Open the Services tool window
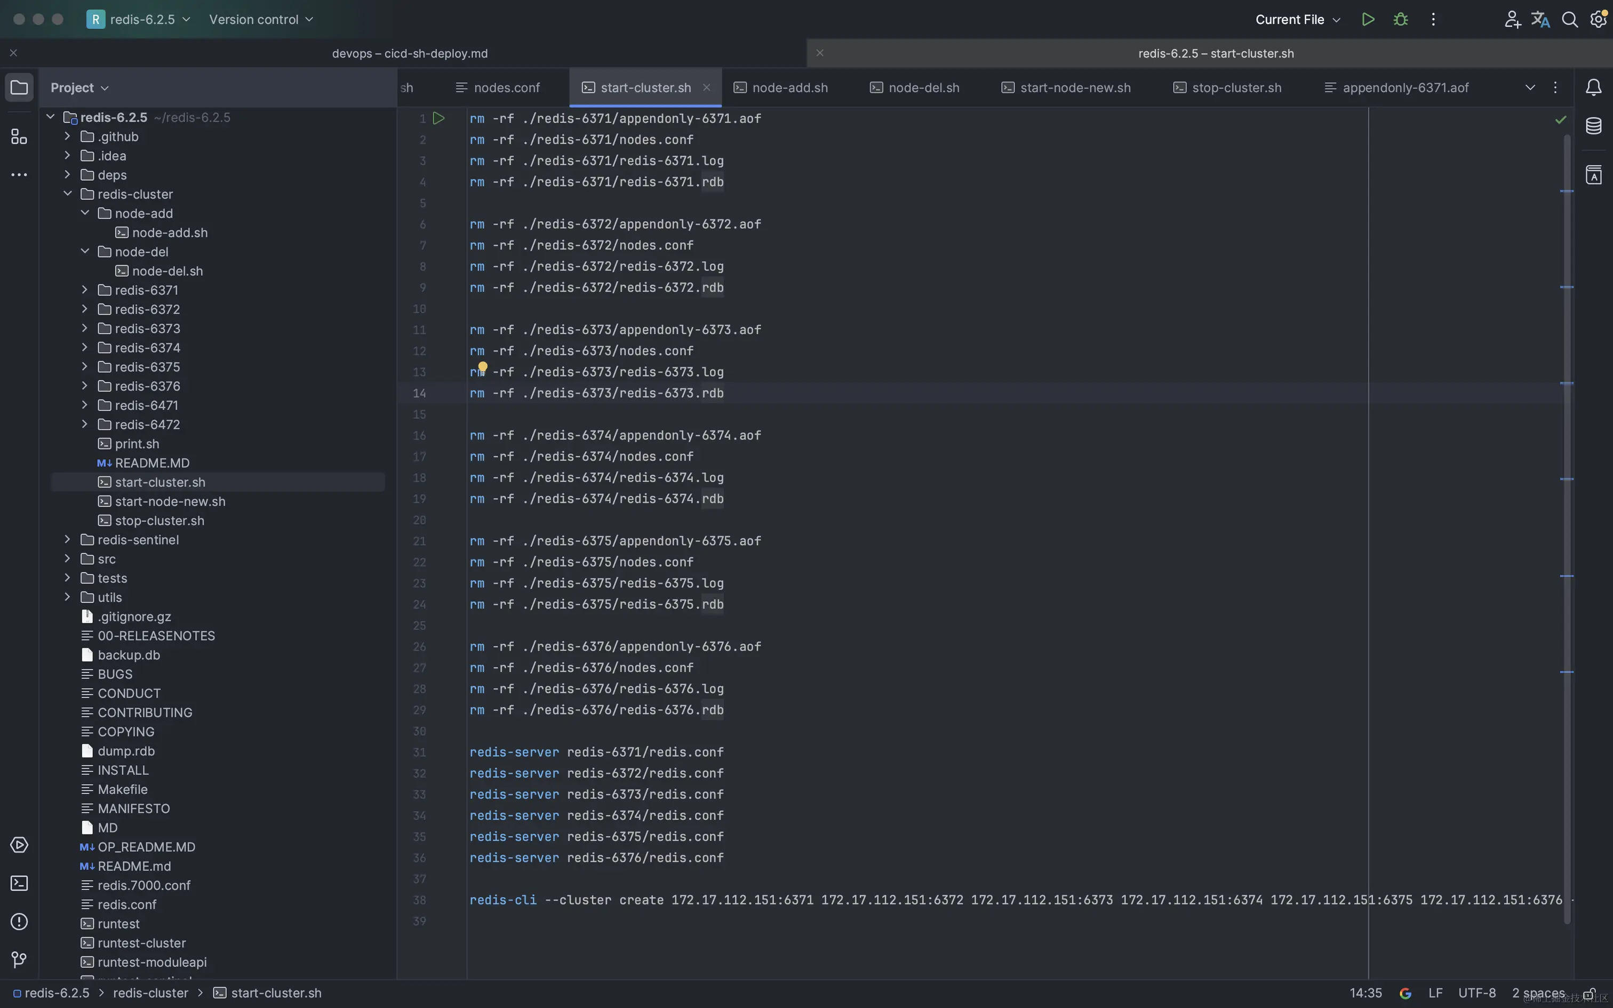Viewport: 1613px width, 1008px height. click(x=19, y=845)
